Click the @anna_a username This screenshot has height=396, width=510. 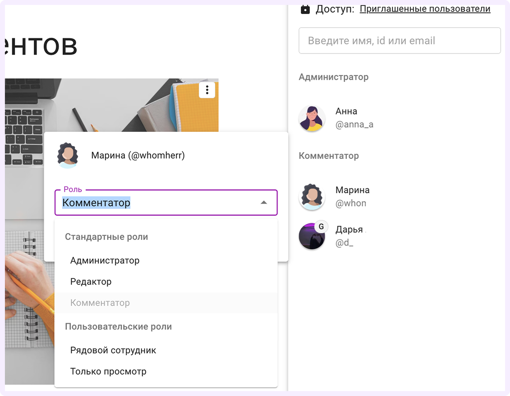click(354, 125)
